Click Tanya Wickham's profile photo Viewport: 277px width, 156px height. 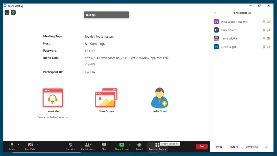(x=216, y=38)
